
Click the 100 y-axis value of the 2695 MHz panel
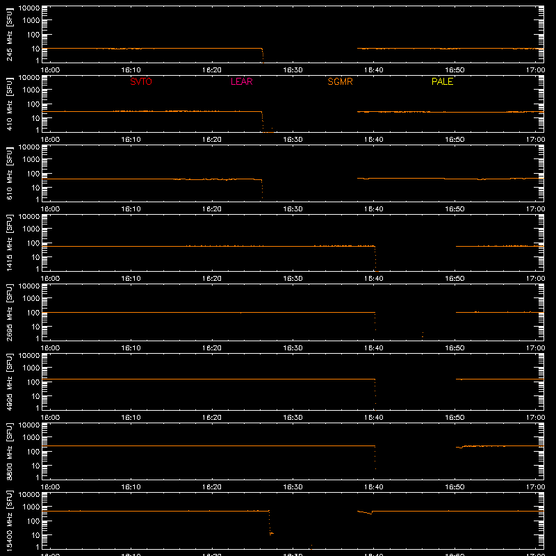33,313
